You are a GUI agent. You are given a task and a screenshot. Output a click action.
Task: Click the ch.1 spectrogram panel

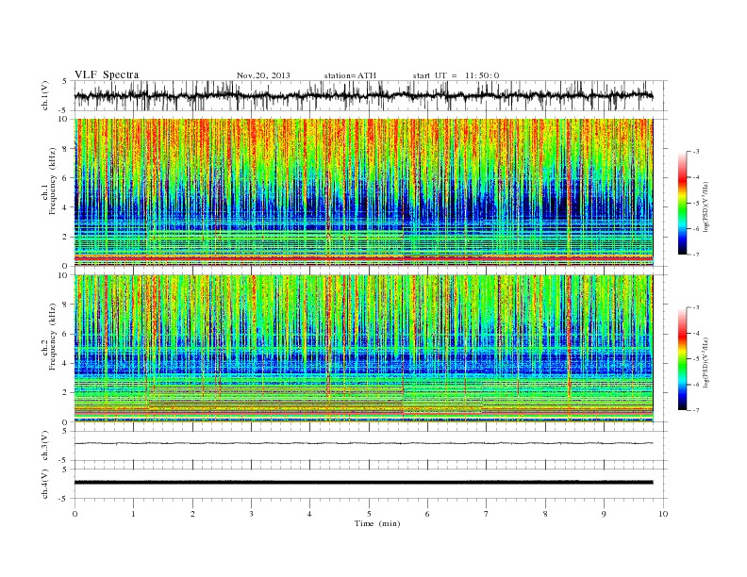coord(364,192)
